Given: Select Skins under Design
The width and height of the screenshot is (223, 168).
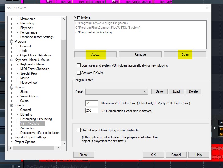Looking at the screenshot, I should [24, 92].
